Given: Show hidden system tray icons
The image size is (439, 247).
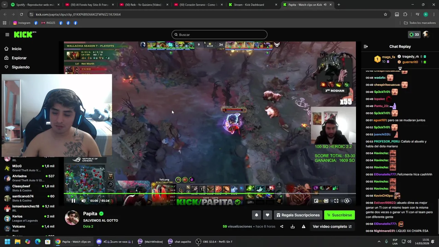Looking at the screenshot, I should tap(379, 242).
